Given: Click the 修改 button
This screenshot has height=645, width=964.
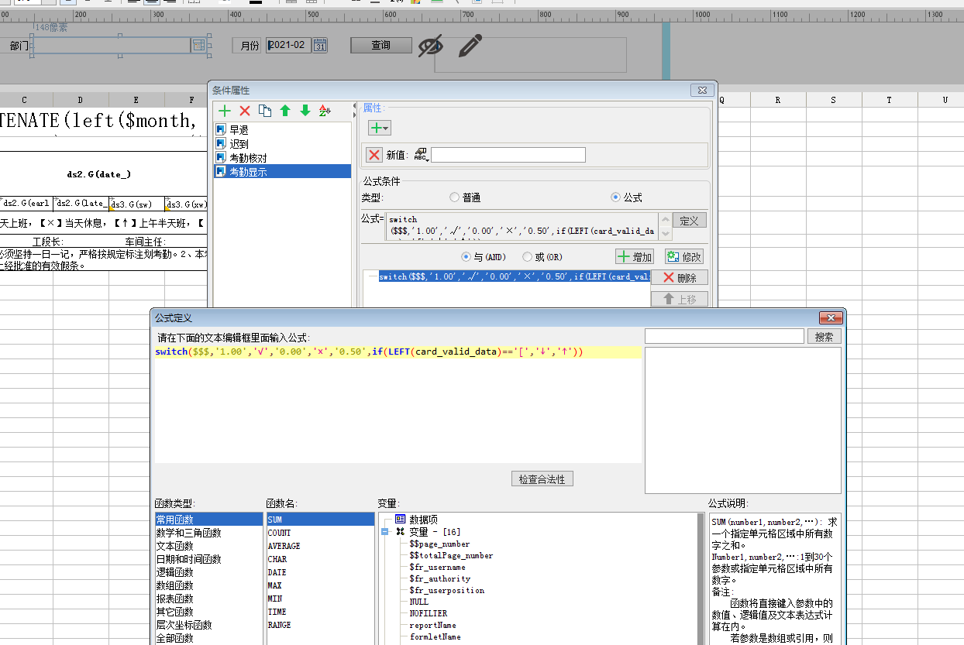Looking at the screenshot, I should (683, 256).
